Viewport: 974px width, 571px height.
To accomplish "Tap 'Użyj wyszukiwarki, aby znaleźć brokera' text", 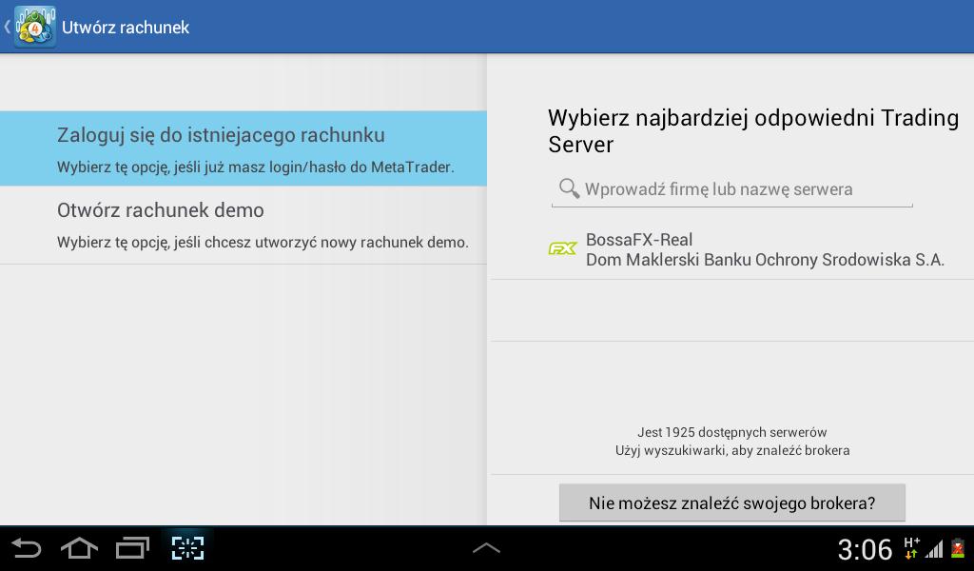I will pyautogui.click(x=732, y=450).
